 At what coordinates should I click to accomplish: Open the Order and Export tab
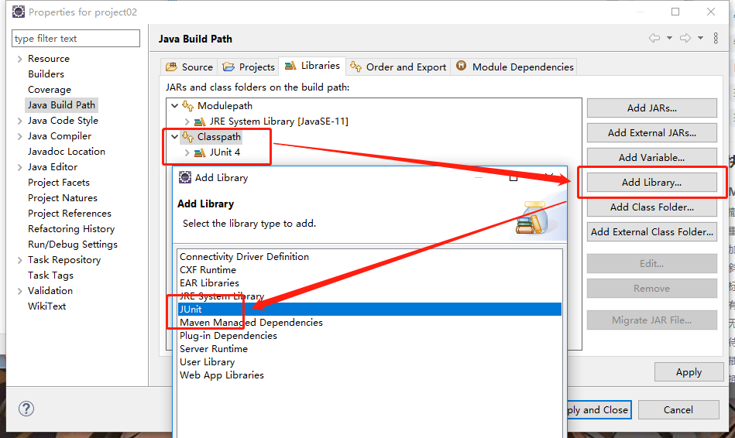coord(398,67)
